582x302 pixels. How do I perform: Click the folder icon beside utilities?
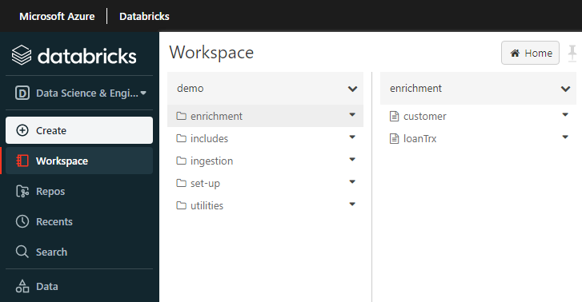181,205
